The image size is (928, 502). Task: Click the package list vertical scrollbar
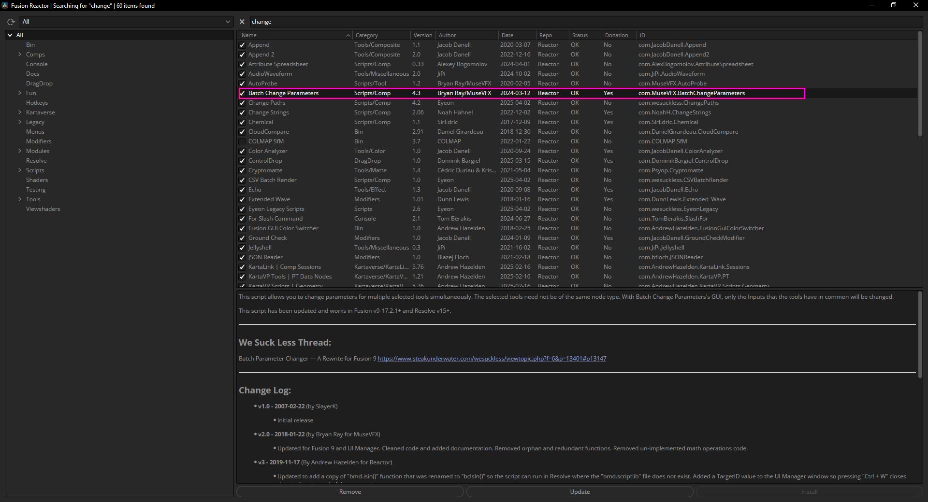pyautogui.click(x=920, y=84)
